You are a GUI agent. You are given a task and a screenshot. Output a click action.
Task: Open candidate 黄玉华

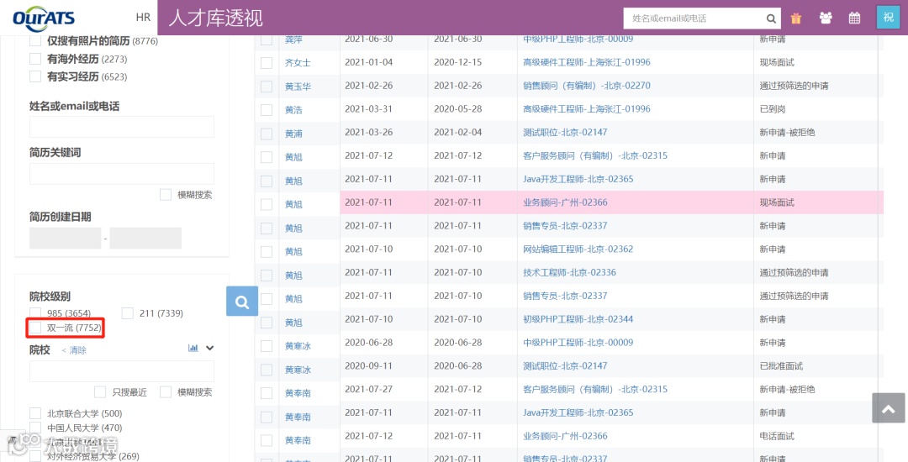tap(298, 87)
